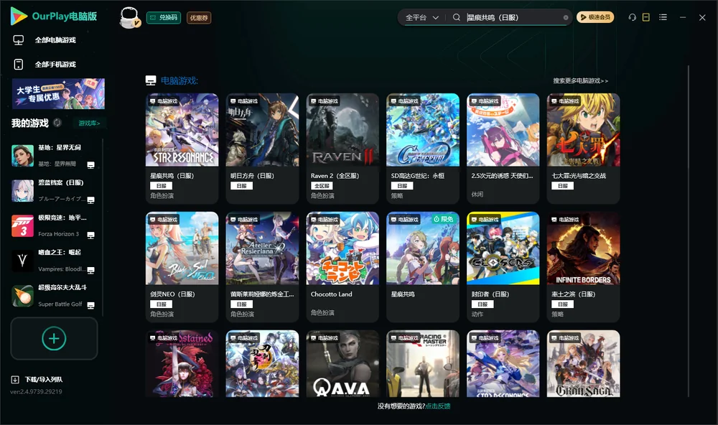This screenshot has height=425, width=718.
Task: Click the add game plus button
Action: click(x=54, y=338)
